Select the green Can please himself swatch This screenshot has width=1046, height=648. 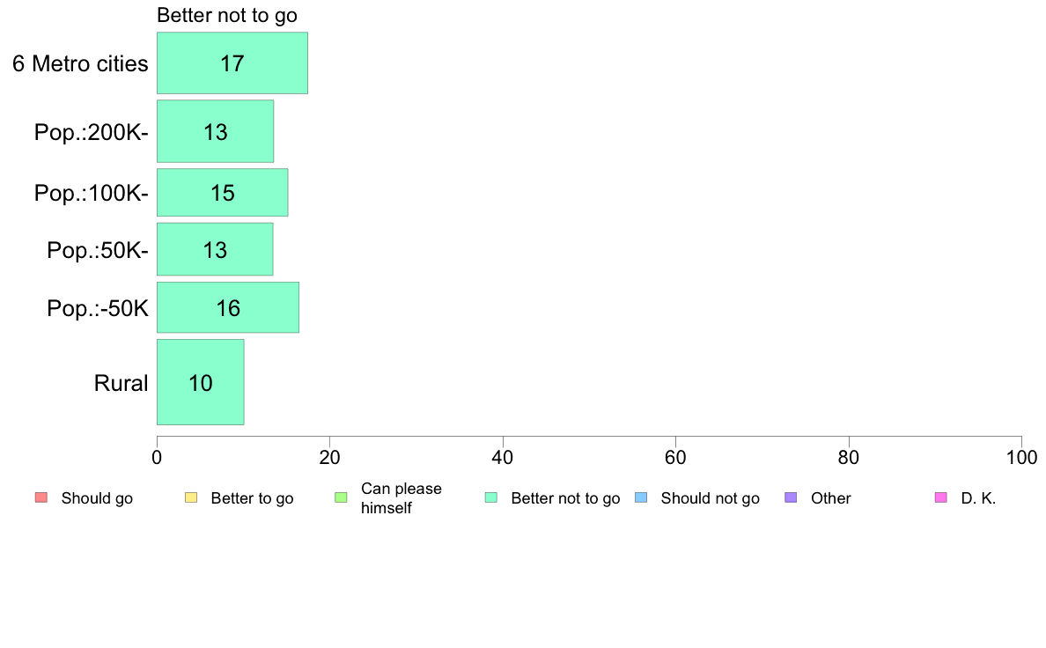[x=341, y=497]
